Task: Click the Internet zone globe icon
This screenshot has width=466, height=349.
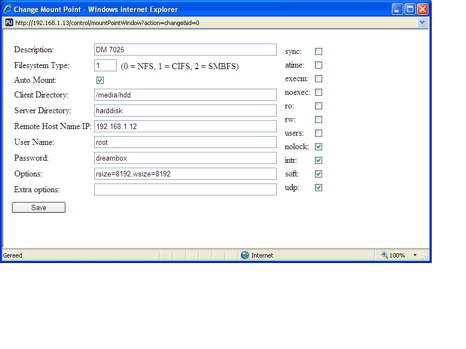Action: pyautogui.click(x=245, y=255)
